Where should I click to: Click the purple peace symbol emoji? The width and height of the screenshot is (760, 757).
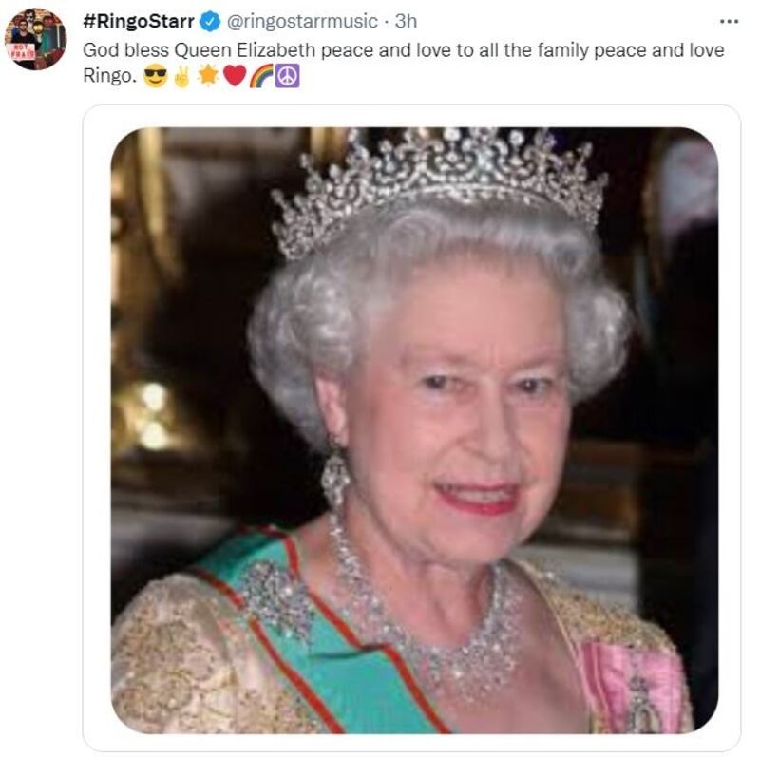point(288,77)
